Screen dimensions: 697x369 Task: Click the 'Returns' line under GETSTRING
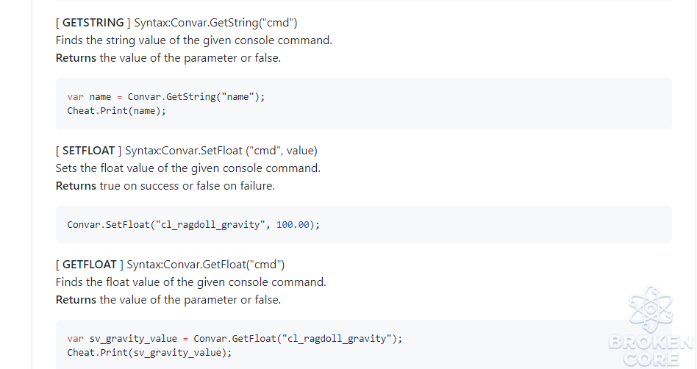click(168, 58)
